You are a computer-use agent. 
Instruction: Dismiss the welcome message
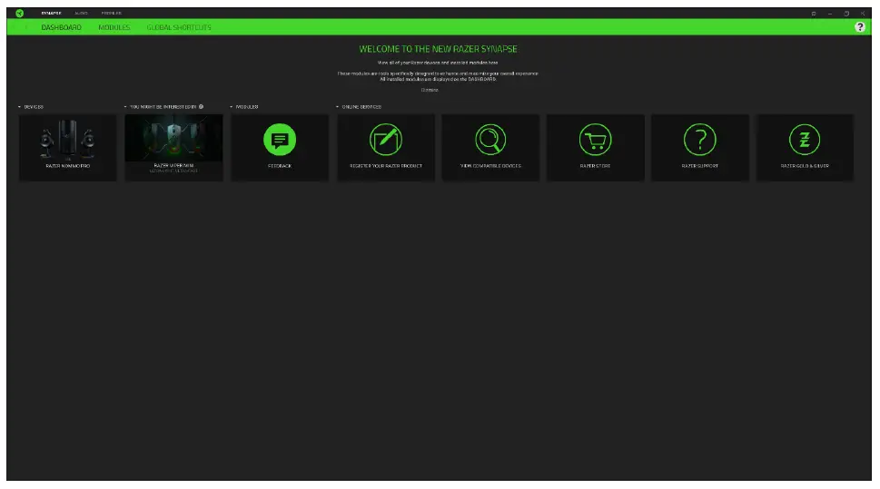tap(430, 90)
